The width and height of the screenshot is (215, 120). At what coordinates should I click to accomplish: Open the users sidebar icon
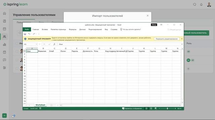click(4, 37)
